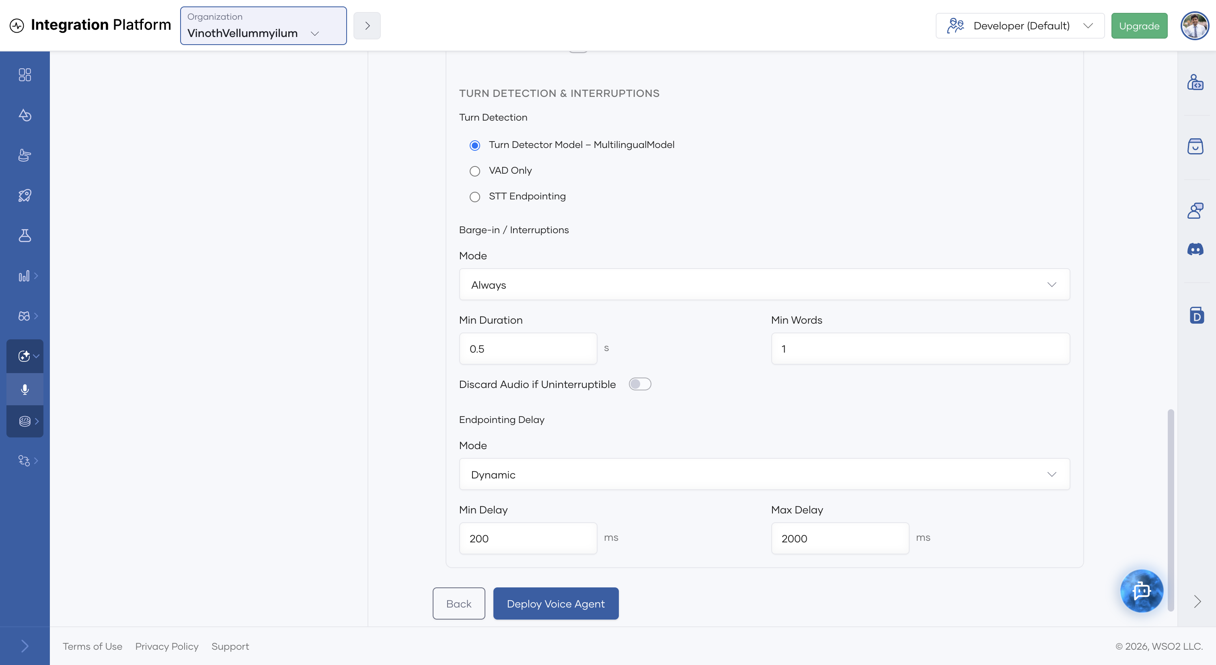Viewport: 1216px width, 665px height.
Task: Click the Max Delay input field
Action: (x=840, y=538)
